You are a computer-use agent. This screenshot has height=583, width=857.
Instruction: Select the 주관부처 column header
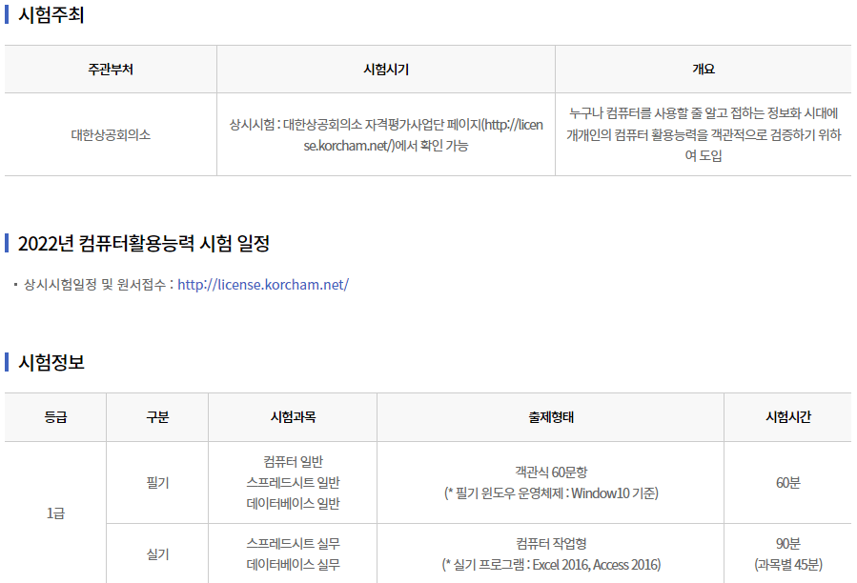tap(111, 70)
